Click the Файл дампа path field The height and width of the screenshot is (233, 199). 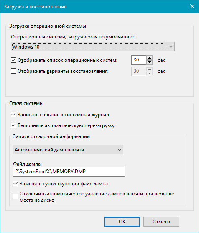69,172
